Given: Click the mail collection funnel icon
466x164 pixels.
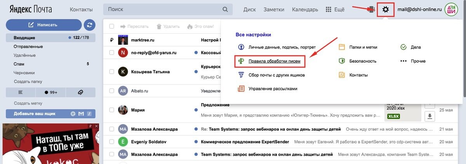Looking at the screenshot, I should pos(241,75).
